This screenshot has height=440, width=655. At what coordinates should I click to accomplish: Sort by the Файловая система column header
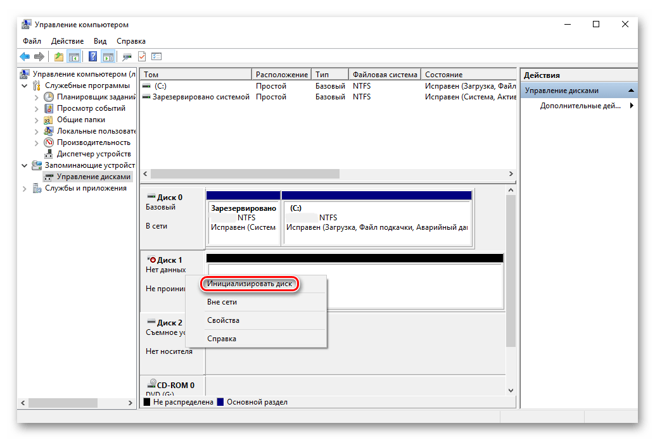[x=385, y=74]
